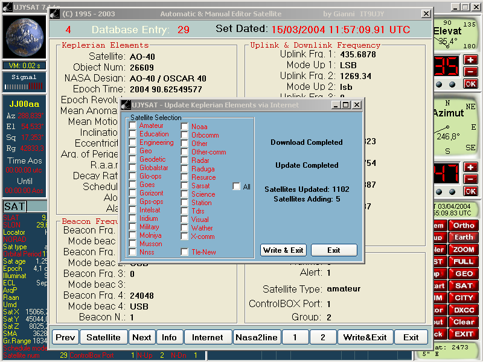Click Exit in the update dialog
This screenshot has width=483, height=362.
(334, 250)
